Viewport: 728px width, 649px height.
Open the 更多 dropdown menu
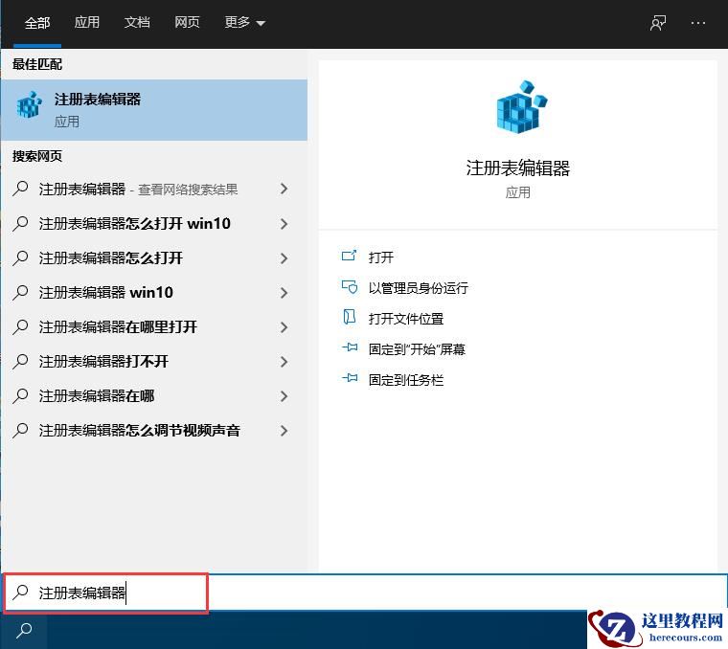[244, 22]
